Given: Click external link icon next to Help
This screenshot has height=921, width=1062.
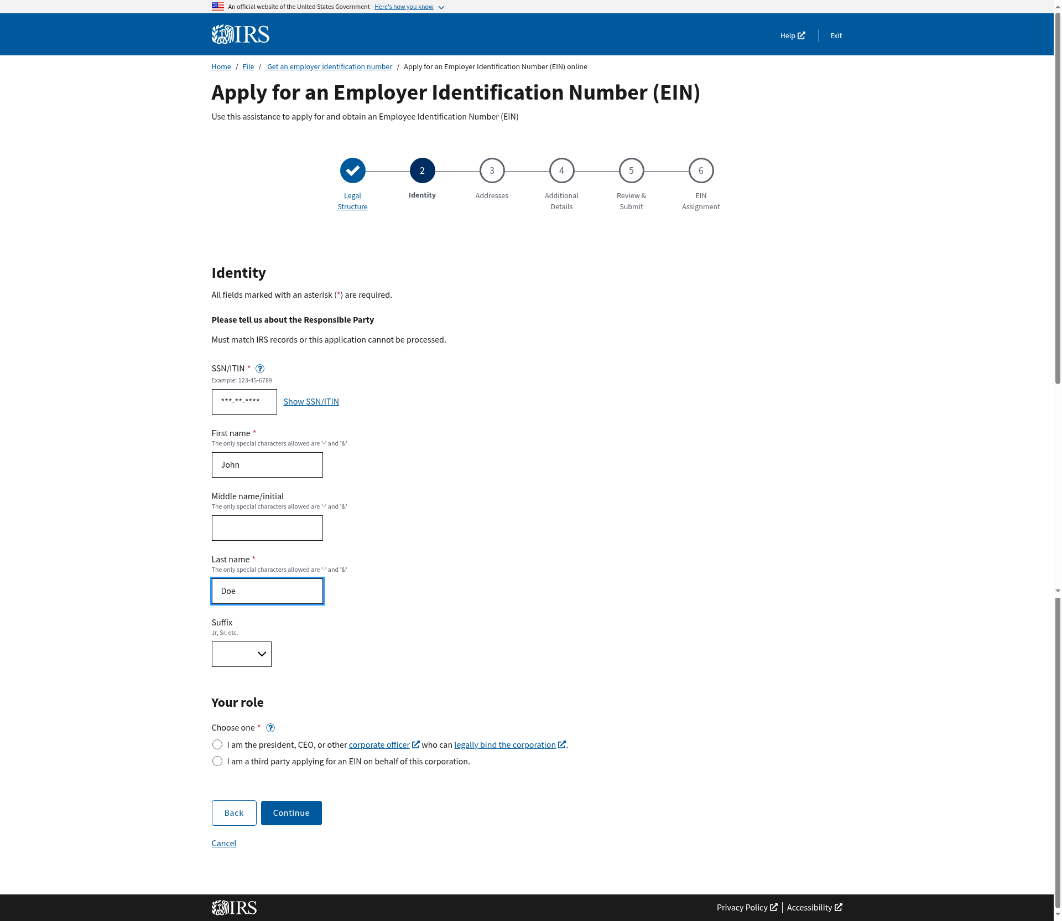Looking at the screenshot, I should coord(801,35).
